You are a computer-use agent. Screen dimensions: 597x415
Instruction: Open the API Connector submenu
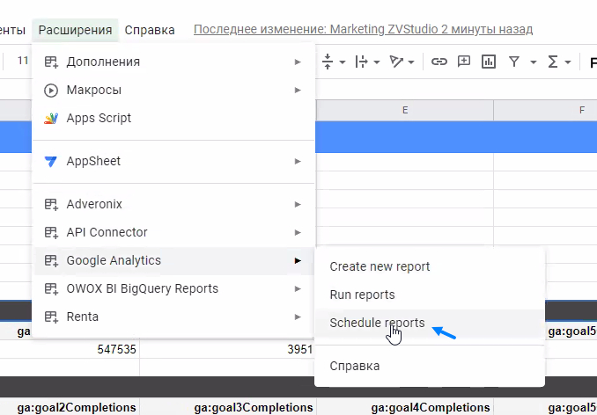coord(107,232)
